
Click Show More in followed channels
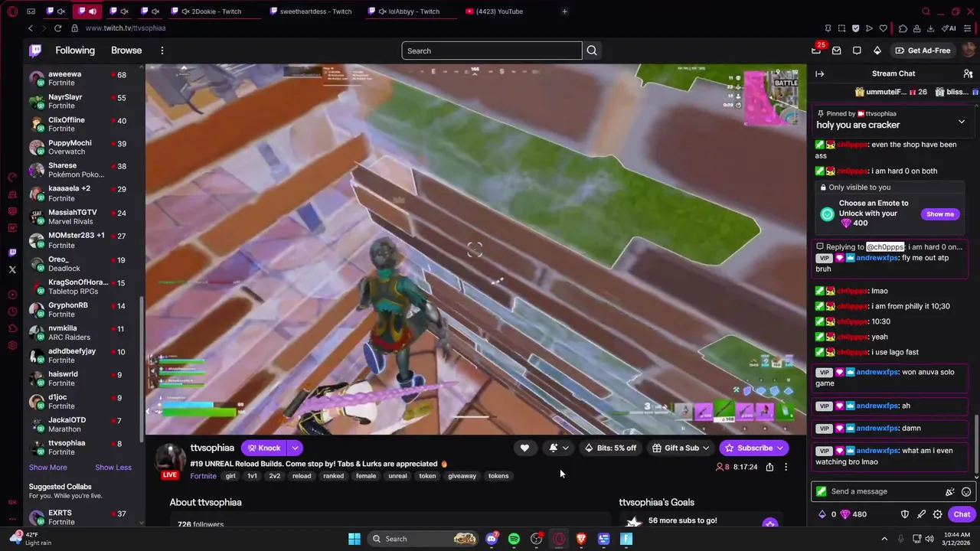tap(47, 468)
